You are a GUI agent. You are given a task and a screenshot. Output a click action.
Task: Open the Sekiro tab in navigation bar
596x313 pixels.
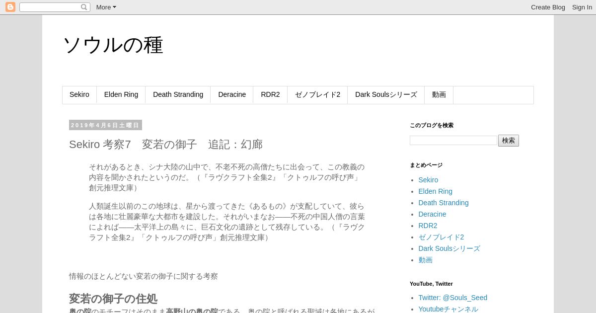pyautogui.click(x=79, y=95)
